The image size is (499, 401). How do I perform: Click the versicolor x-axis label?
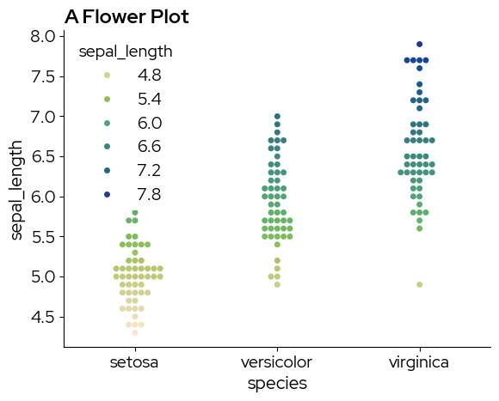click(276, 362)
